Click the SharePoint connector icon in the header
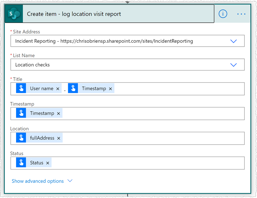257x198 pixels. [13, 14]
